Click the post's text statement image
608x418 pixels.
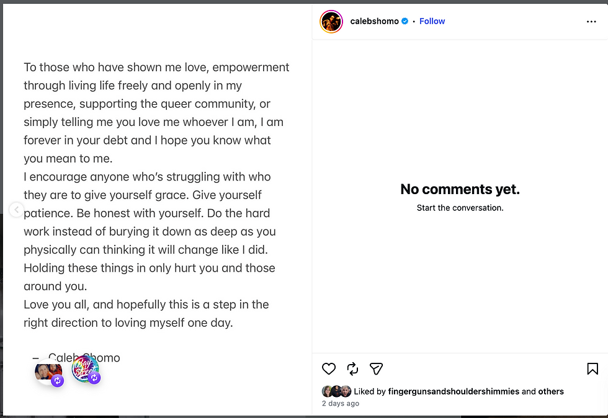pos(157,210)
